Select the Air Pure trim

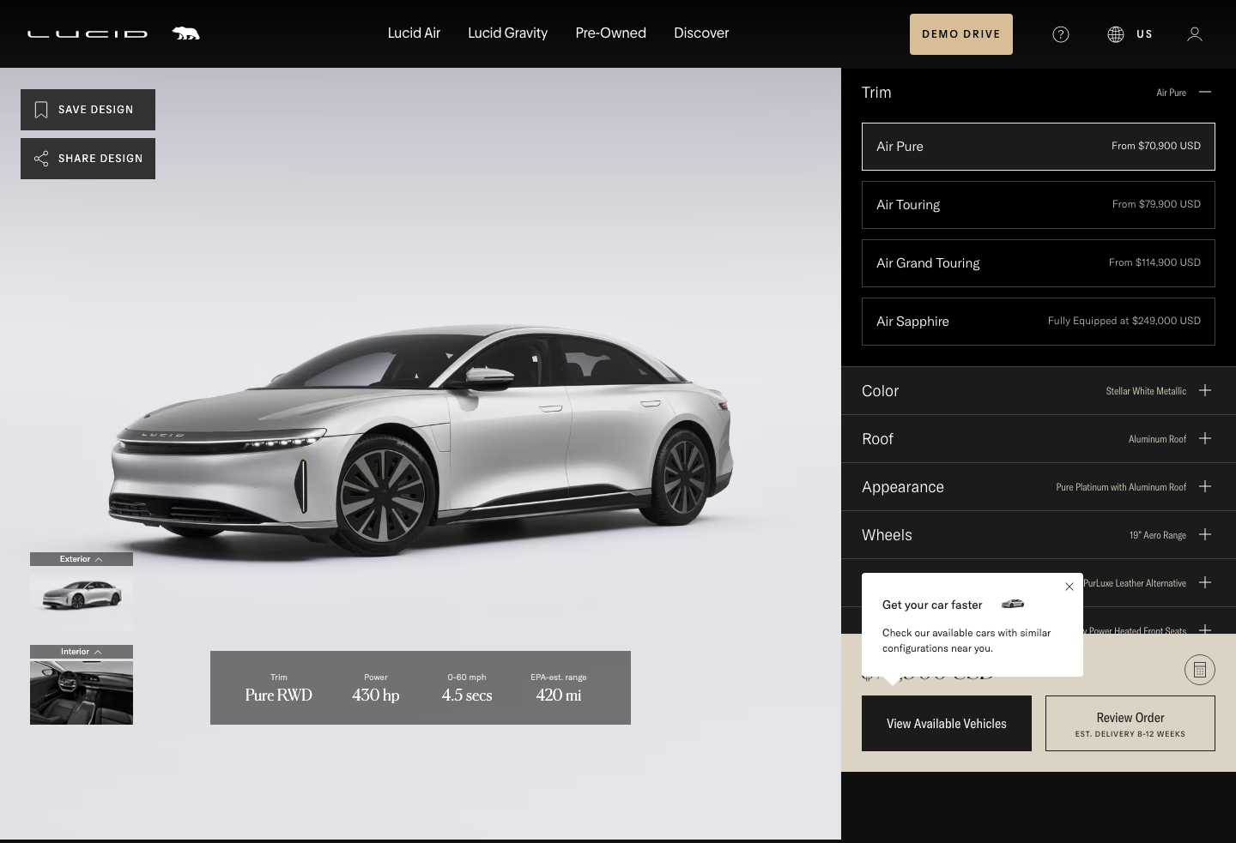[x=1039, y=147]
